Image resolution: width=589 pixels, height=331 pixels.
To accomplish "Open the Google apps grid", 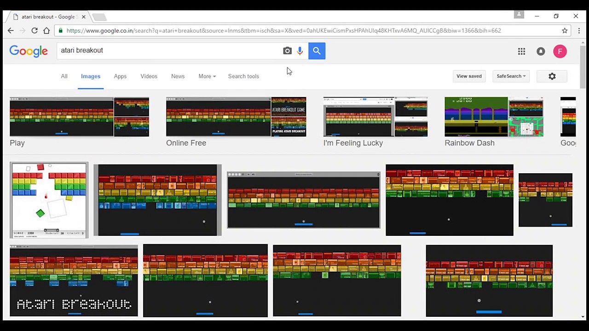I will tap(521, 51).
